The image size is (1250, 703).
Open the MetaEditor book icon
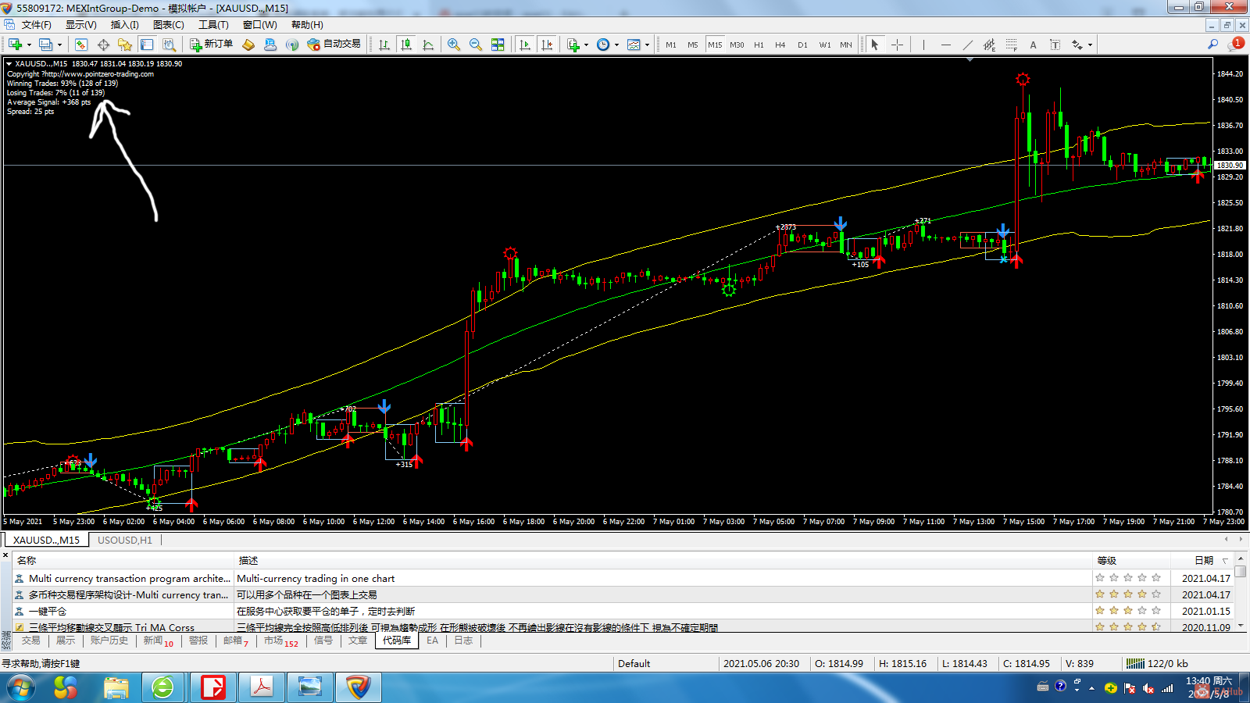(248, 45)
